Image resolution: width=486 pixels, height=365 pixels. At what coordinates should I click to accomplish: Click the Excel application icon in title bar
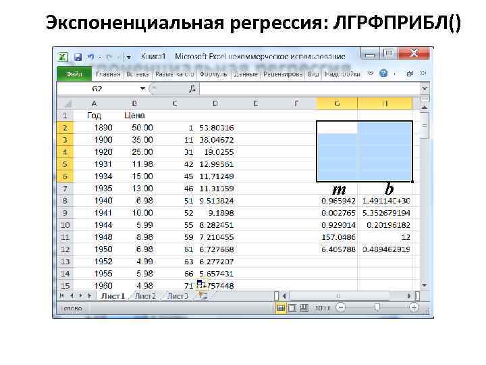63,57
